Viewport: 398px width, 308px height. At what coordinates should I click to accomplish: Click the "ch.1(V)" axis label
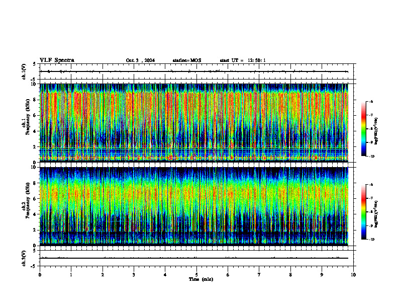pos(24,71)
